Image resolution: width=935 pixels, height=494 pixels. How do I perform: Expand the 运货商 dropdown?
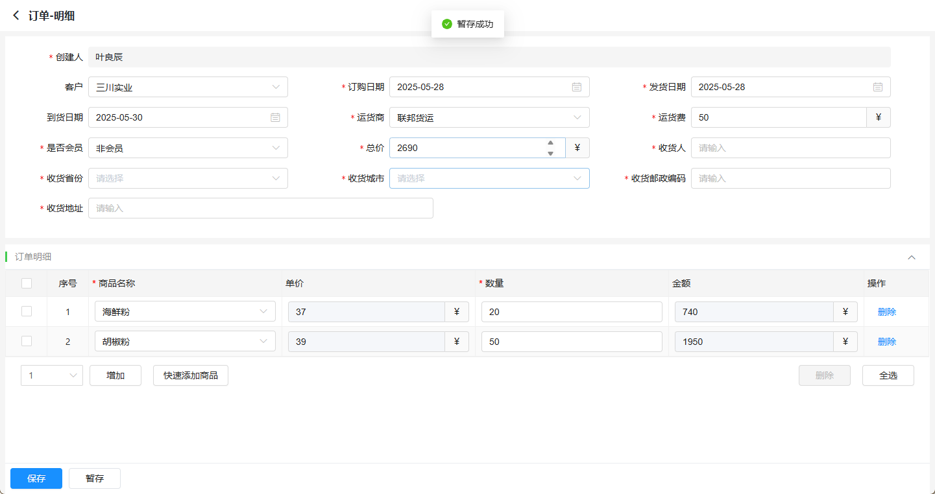tap(489, 117)
